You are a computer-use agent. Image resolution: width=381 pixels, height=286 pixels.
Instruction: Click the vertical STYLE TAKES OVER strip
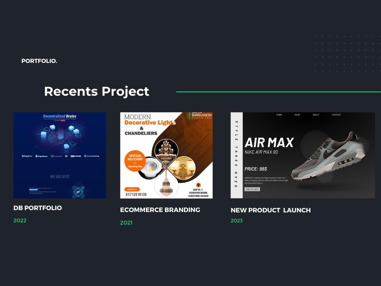[x=237, y=155]
